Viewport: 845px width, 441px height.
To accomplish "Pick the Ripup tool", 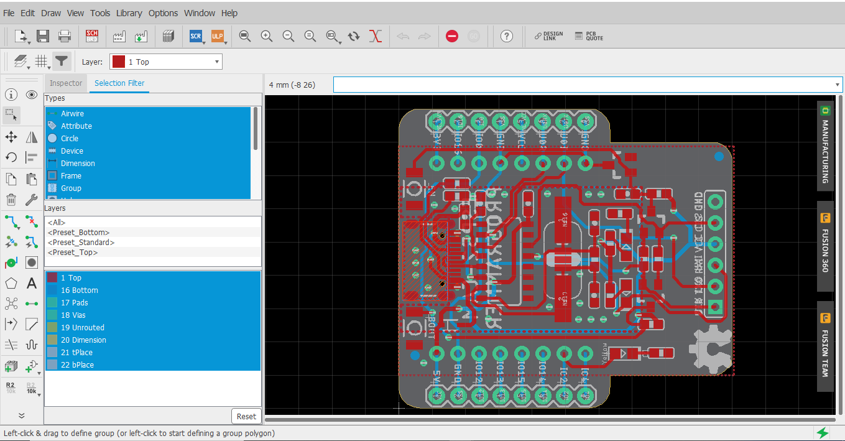I will (x=31, y=221).
